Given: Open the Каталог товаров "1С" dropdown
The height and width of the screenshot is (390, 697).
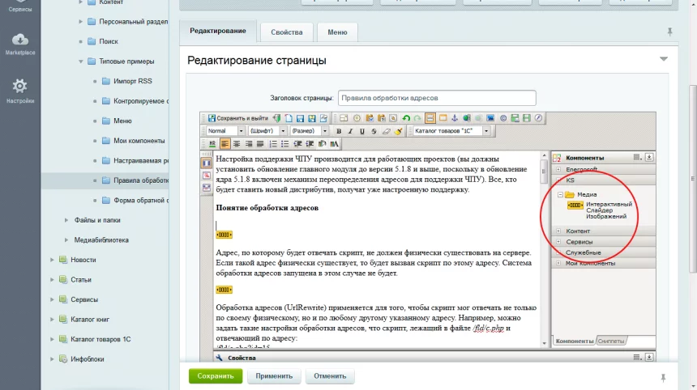Looking at the screenshot, I should click(x=450, y=131).
